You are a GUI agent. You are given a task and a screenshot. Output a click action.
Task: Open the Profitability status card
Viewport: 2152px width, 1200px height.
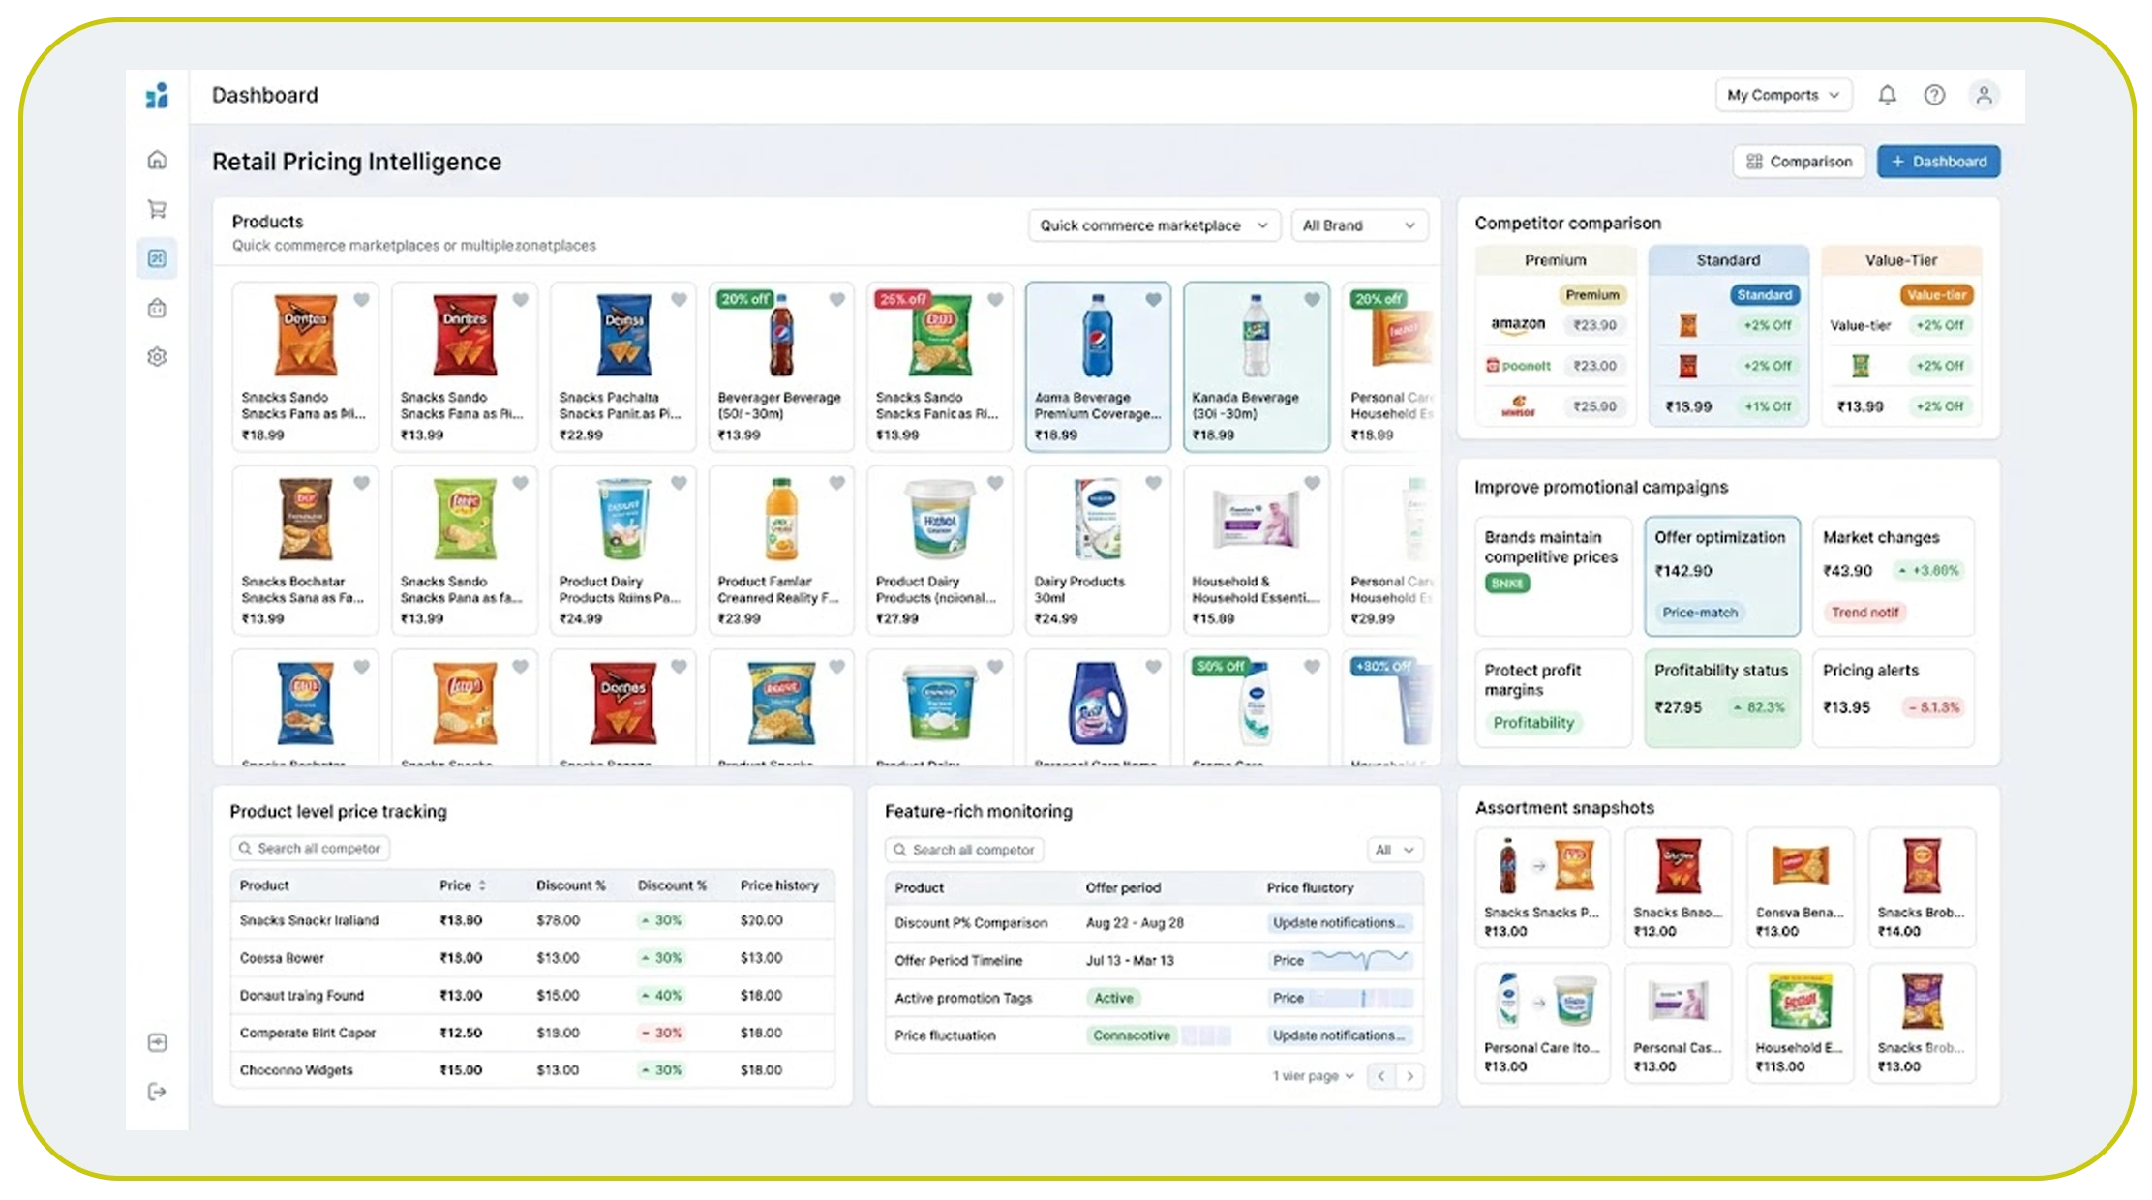point(1722,698)
